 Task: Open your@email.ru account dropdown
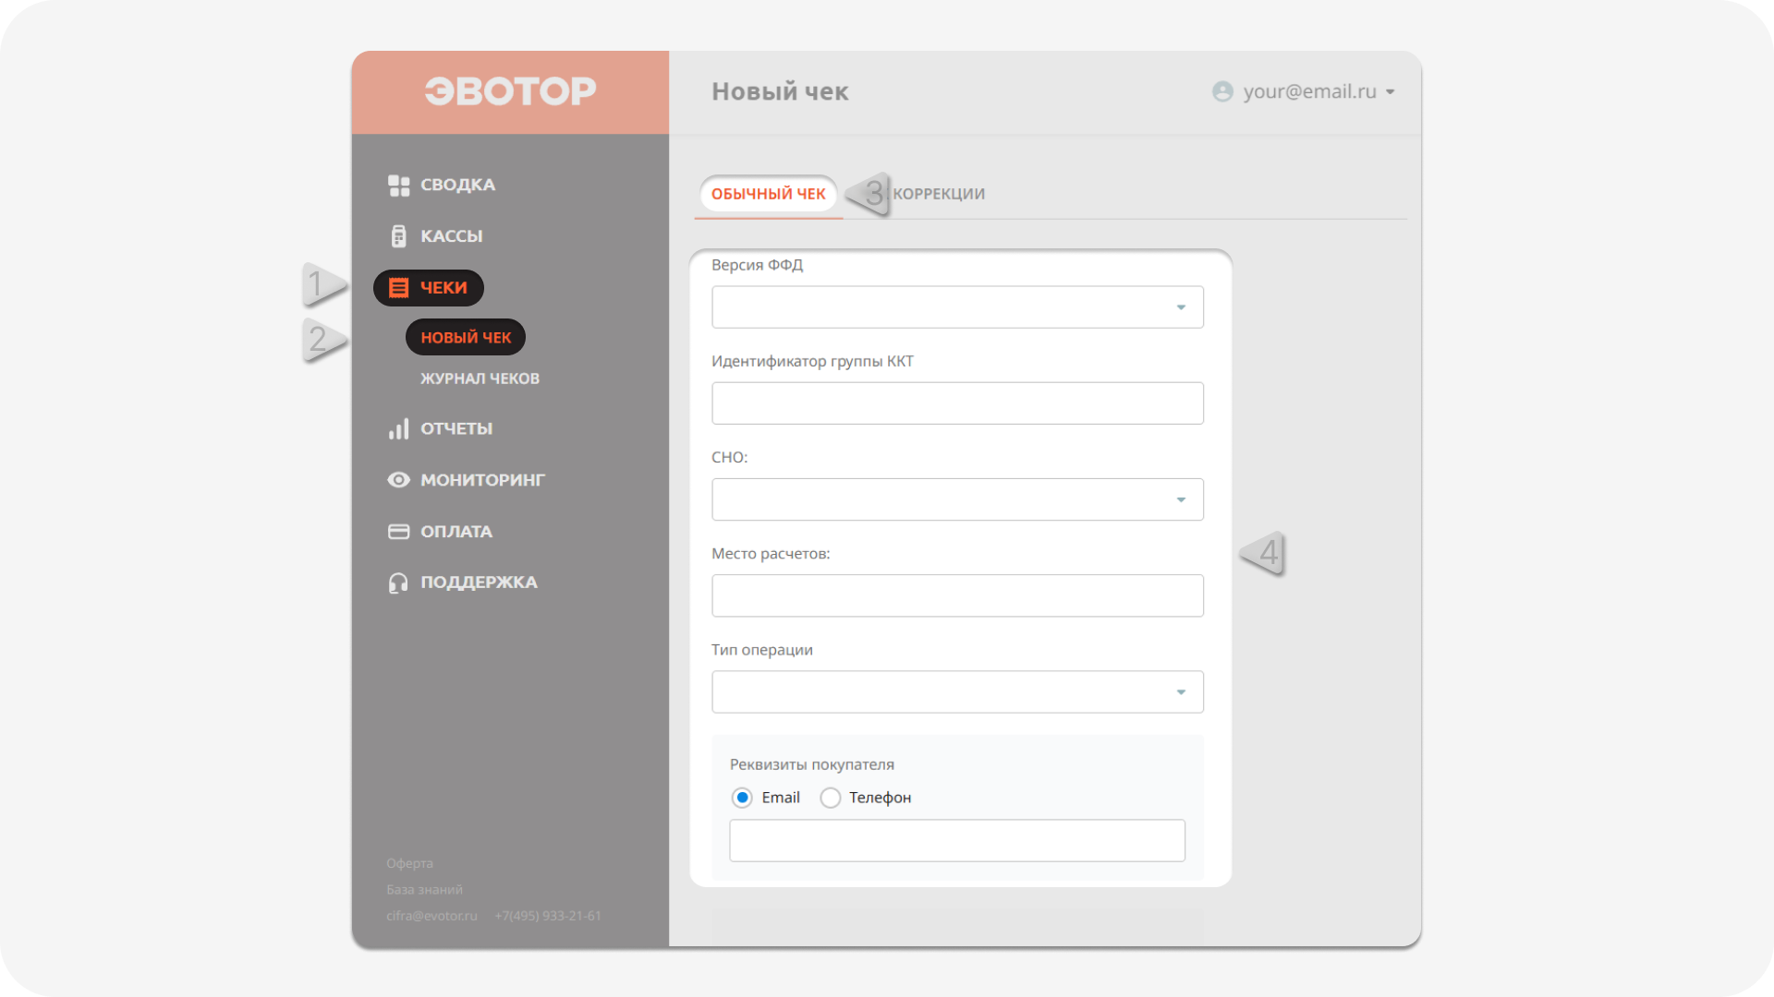coord(1304,91)
